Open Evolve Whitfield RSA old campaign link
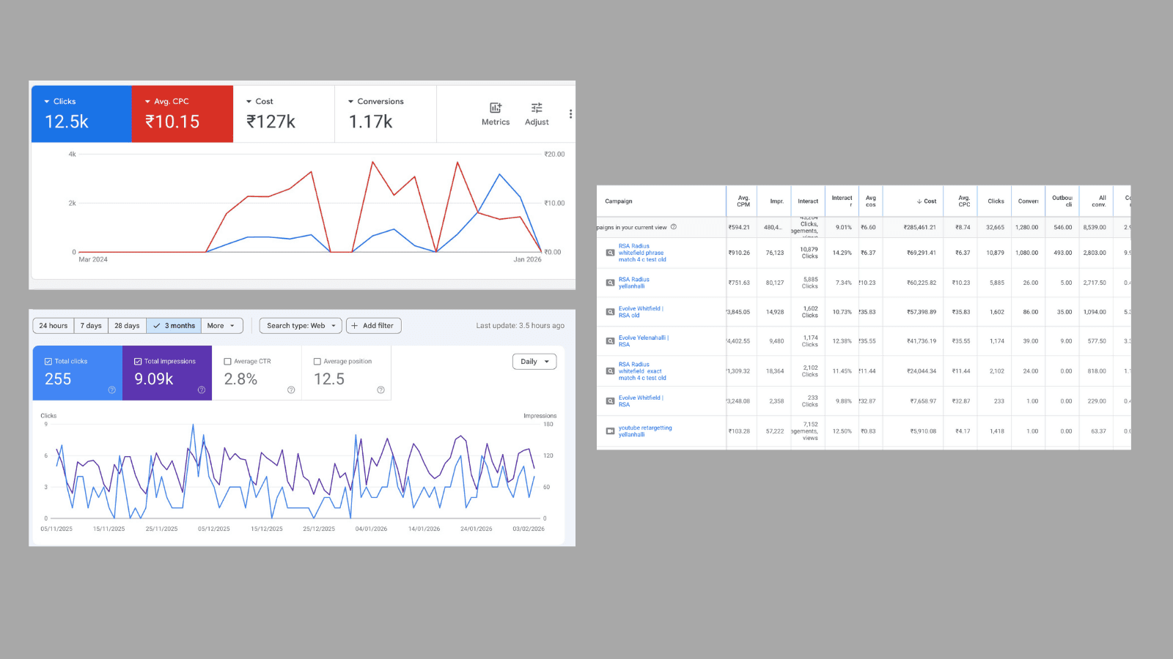The image size is (1173, 659). coord(641,312)
